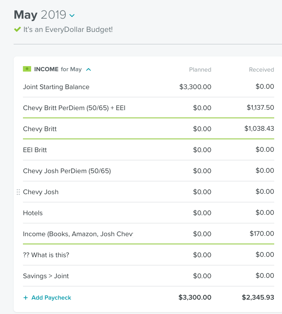Click the $1,137.50 received amount

pyautogui.click(x=260, y=107)
